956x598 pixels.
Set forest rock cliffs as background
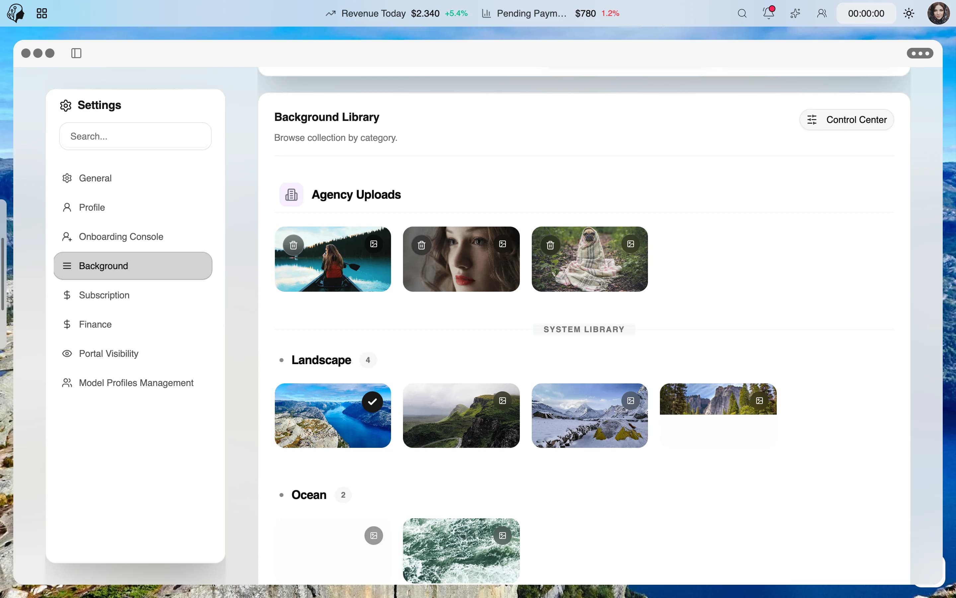(x=759, y=401)
